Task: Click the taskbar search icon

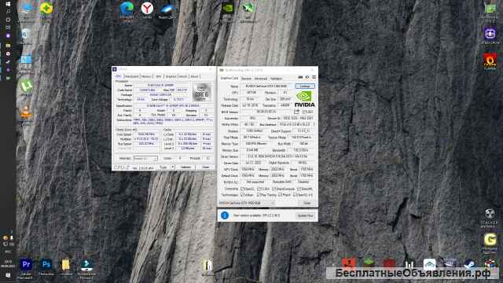Action: tap(8, 12)
